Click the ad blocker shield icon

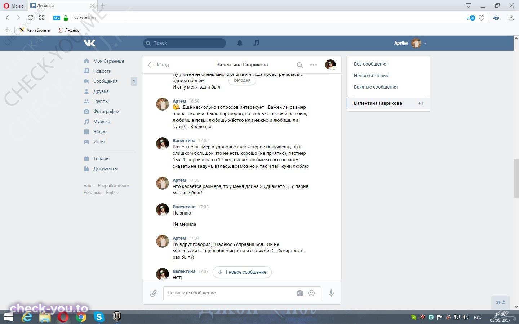[x=473, y=18]
